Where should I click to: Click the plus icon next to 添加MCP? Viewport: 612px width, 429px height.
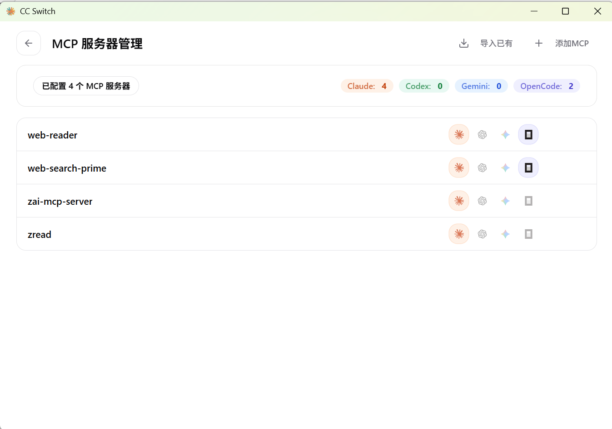[x=538, y=43]
